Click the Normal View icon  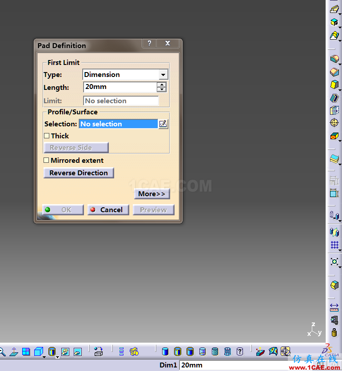[x=14, y=351]
